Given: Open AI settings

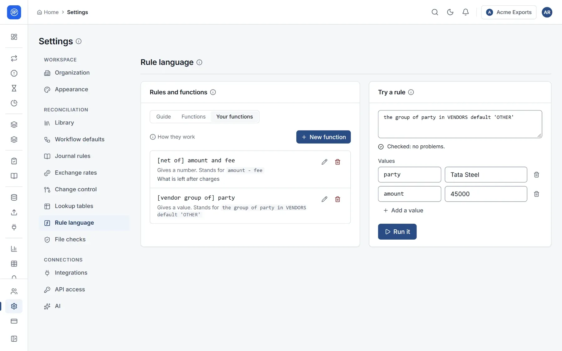Looking at the screenshot, I should tap(84, 306).
